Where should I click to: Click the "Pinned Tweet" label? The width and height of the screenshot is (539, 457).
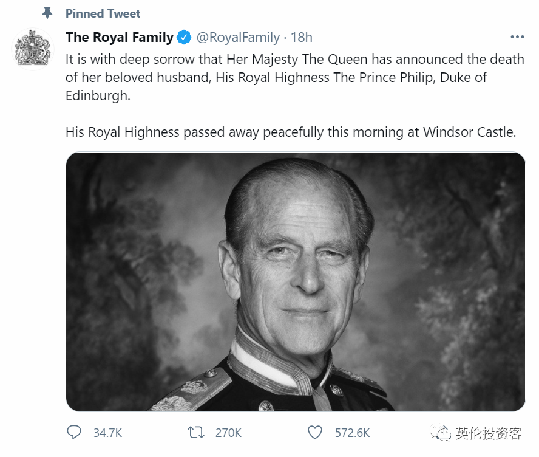tap(103, 13)
